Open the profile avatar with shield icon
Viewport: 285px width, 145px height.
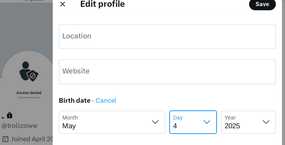[x=29, y=79]
